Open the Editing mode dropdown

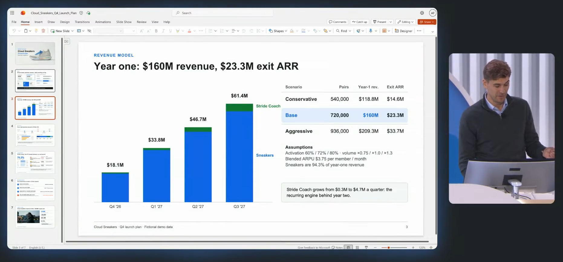pos(405,22)
